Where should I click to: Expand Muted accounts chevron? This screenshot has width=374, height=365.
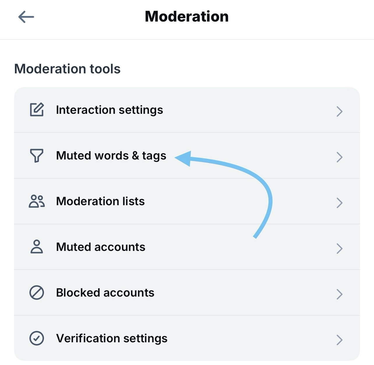point(339,248)
